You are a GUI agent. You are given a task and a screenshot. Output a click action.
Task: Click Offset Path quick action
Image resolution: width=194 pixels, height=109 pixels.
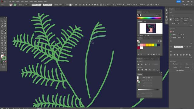pos(175,64)
